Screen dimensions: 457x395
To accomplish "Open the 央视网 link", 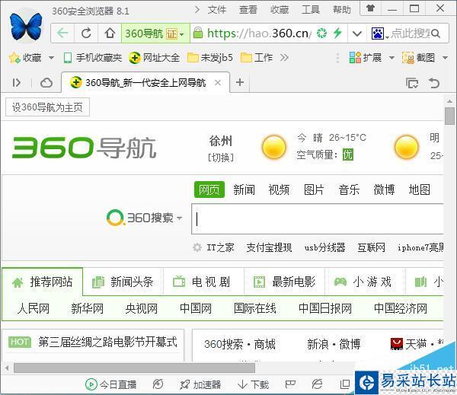I will tap(142, 308).
